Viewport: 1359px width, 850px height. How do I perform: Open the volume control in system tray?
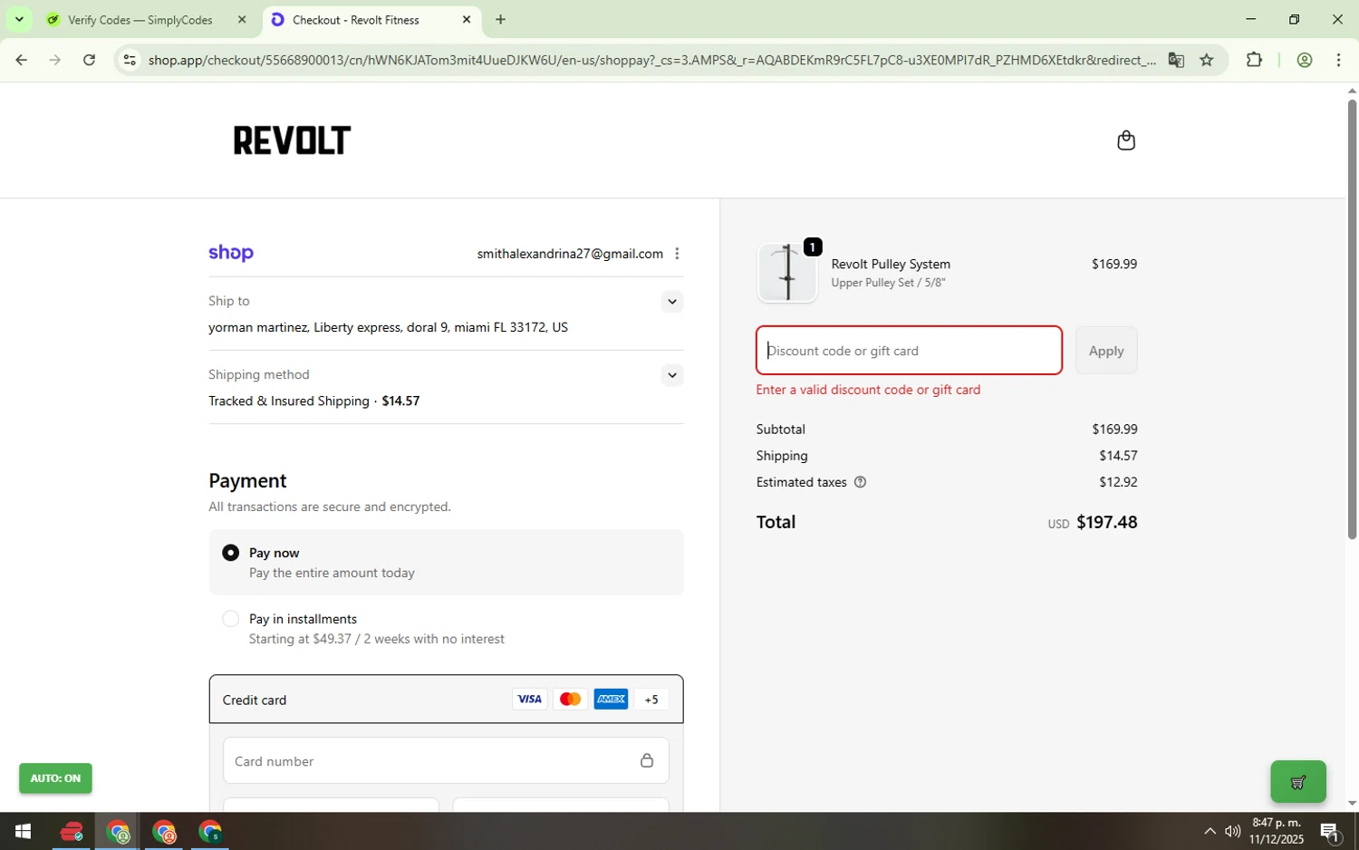(1232, 831)
